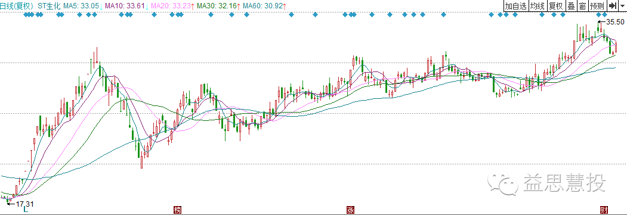This screenshot has height=215, width=627.
Task: Select the MA60 indicator label
Action: click(265, 6)
